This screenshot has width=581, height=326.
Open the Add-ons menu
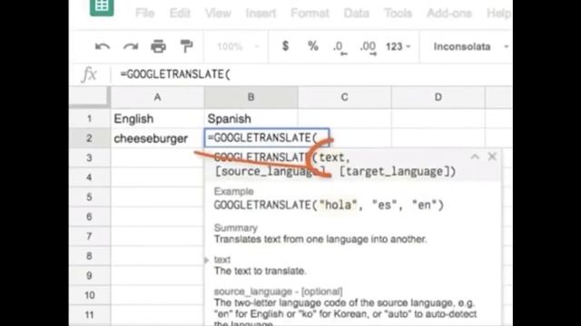[449, 14]
